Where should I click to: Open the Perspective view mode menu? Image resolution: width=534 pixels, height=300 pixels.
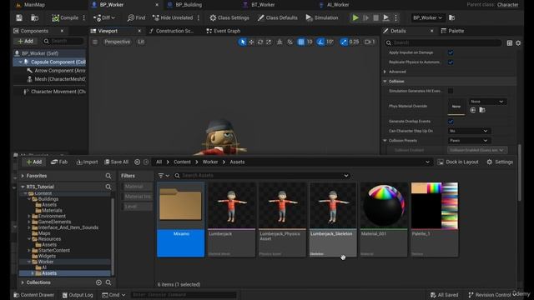pos(117,42)
